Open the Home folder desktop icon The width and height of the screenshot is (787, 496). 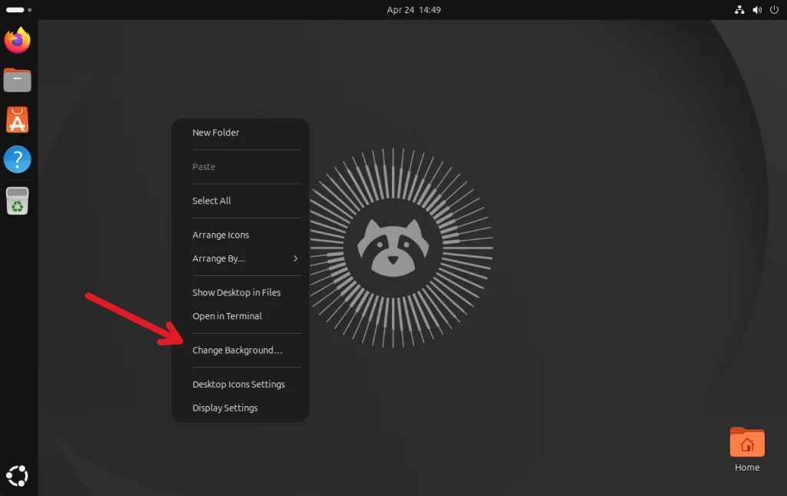[x=747, y=450]
